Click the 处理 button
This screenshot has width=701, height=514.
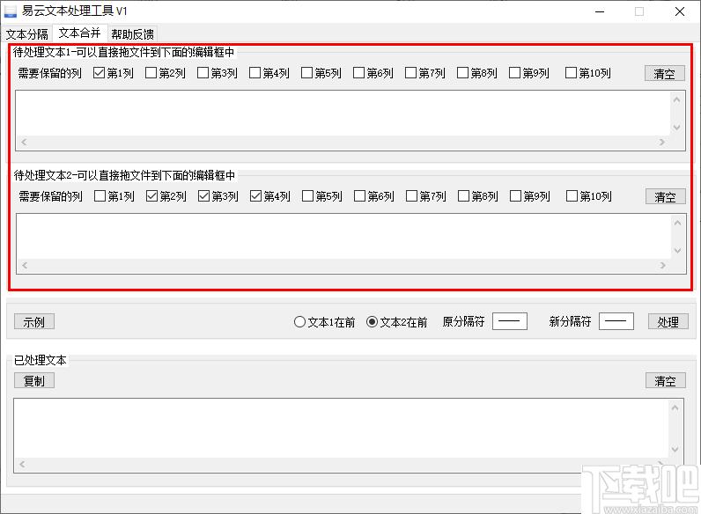pos(668,322)
